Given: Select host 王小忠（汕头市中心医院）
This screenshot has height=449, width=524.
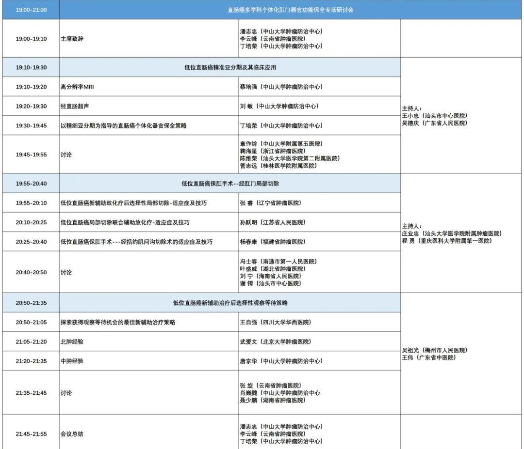Looking at the screenshot, I should [435, 116].
